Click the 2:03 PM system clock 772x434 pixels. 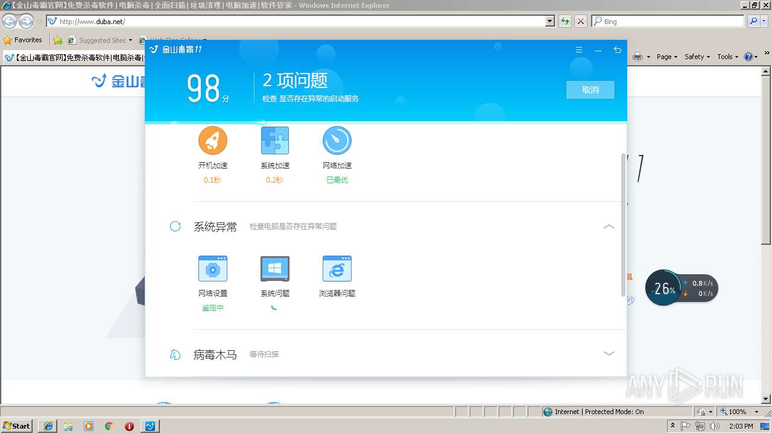click(741, 426)
